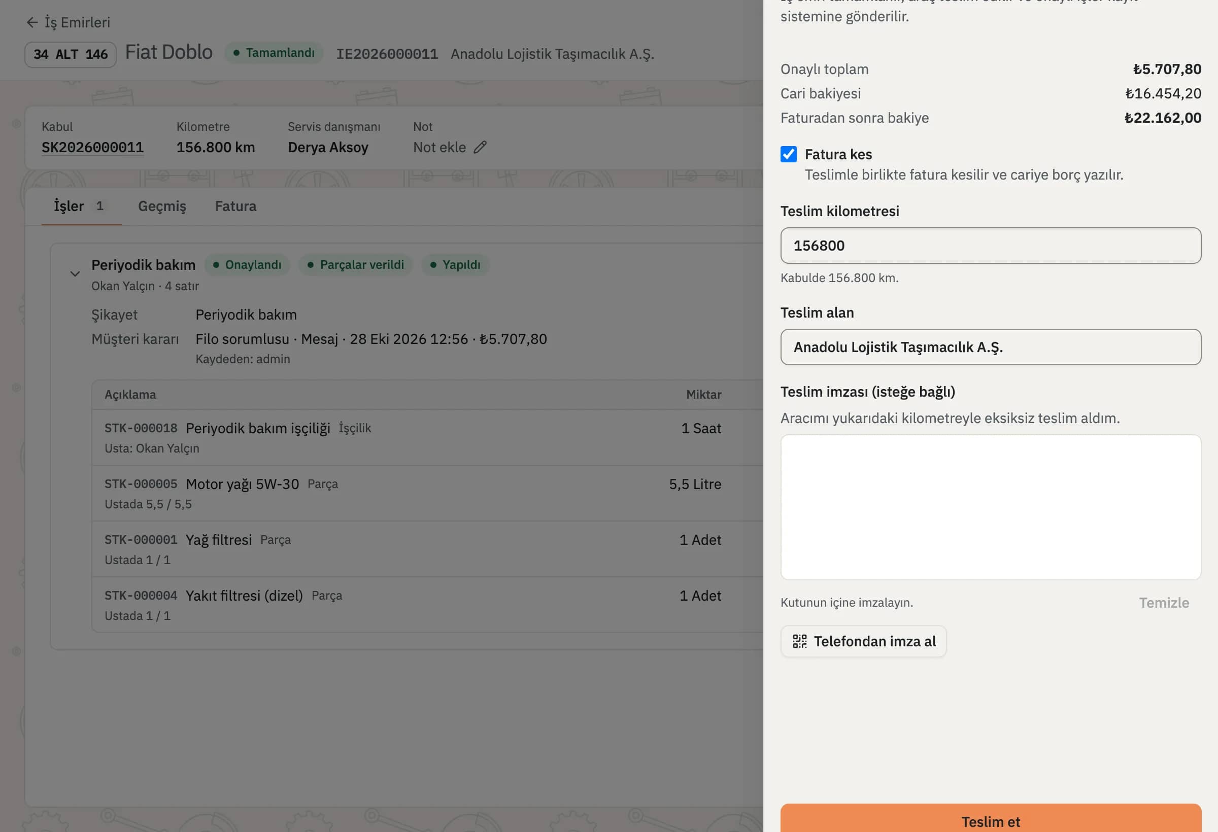1218x832 pixels.
Task: Click the Onaylı toplam amount ₺5.707,80
Action: pos(1167,69)
